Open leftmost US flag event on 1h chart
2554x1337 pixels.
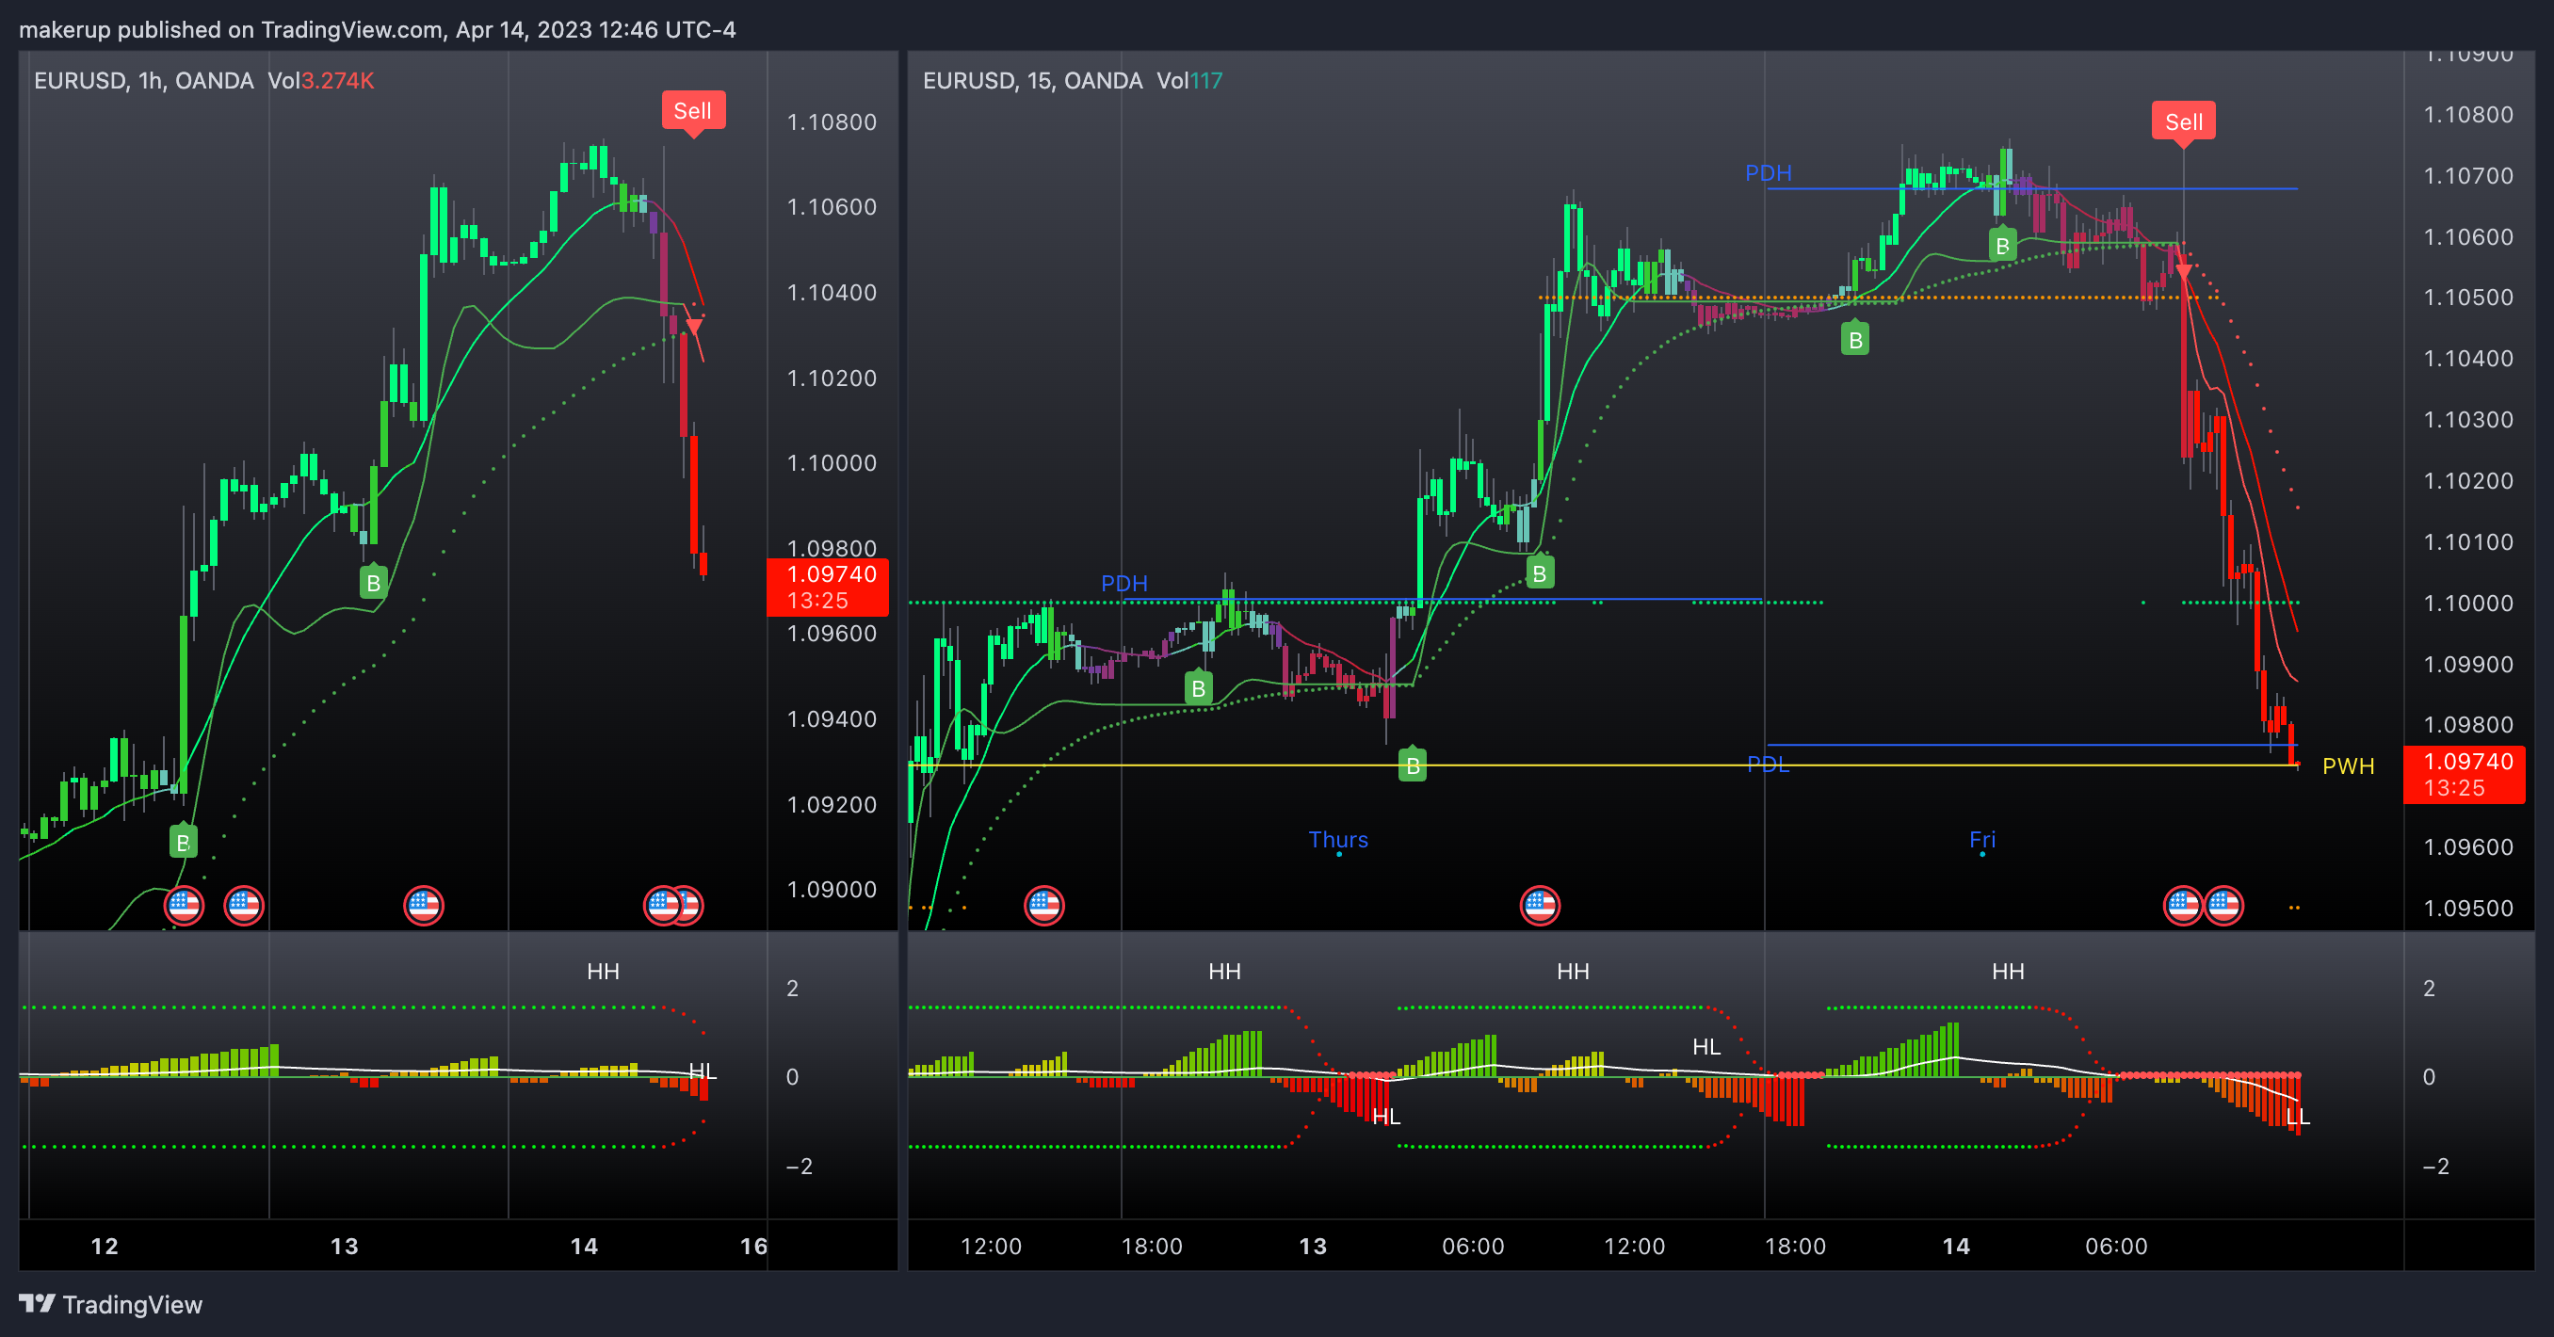click(185, 905)
